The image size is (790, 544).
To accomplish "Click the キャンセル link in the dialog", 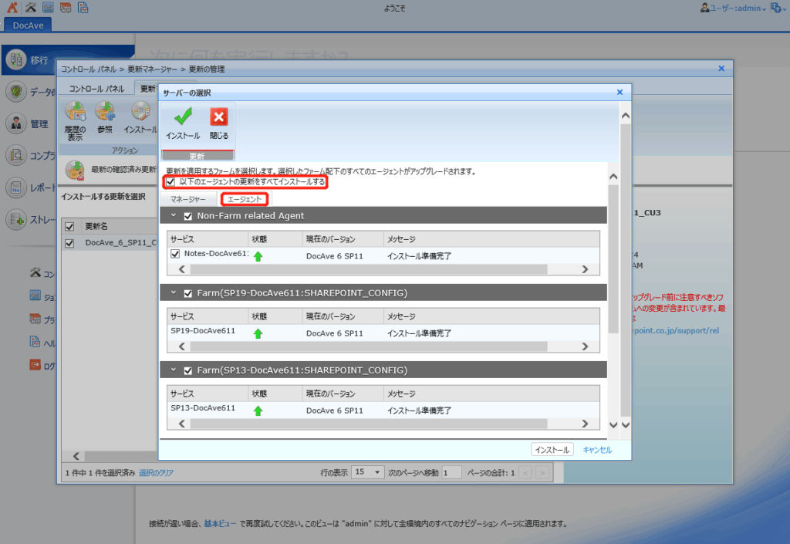I will tap(597, 450).
